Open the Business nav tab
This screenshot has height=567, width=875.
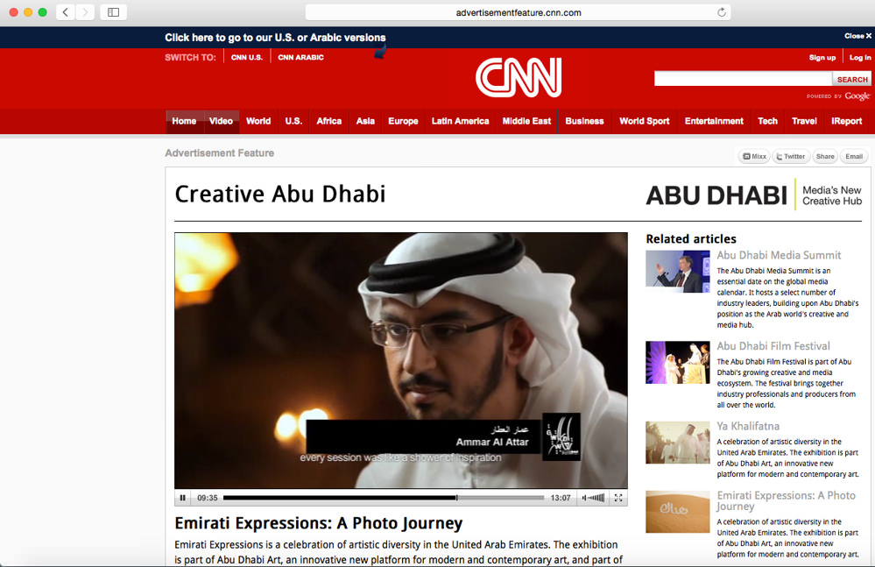click(584, 121)
